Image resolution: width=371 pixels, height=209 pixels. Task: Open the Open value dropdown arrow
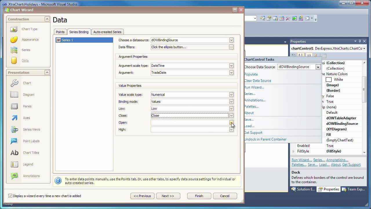click(231, 122)
